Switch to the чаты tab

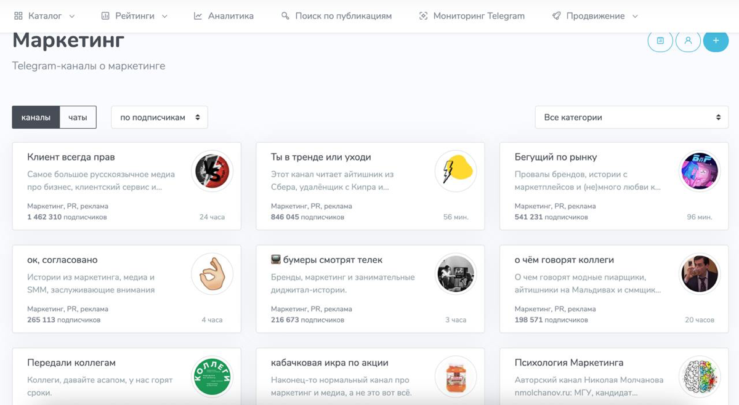[x=78, y=117]
